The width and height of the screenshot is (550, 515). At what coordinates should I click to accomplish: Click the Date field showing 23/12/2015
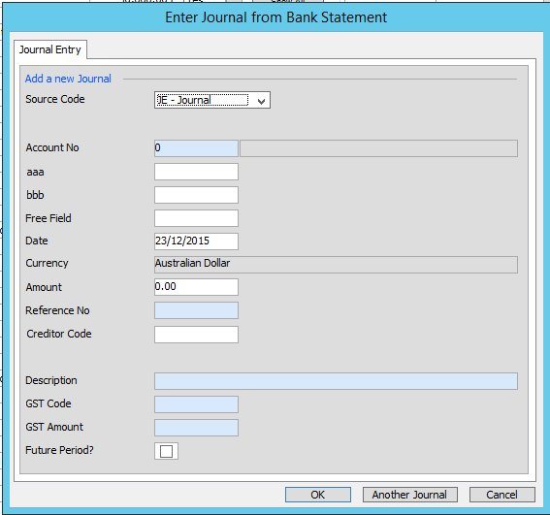[196, 241]
